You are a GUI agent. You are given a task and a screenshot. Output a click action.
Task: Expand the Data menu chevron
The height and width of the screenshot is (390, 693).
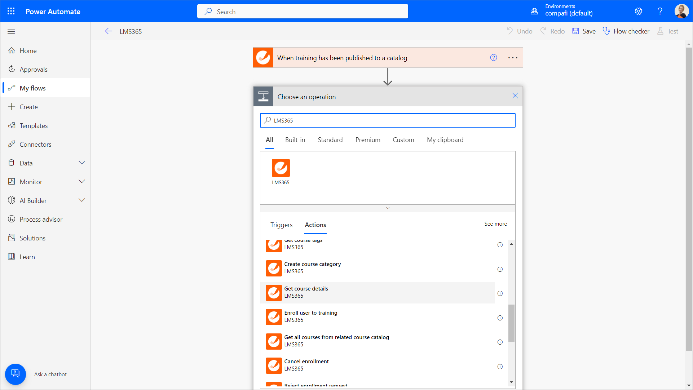click(82, 163)
